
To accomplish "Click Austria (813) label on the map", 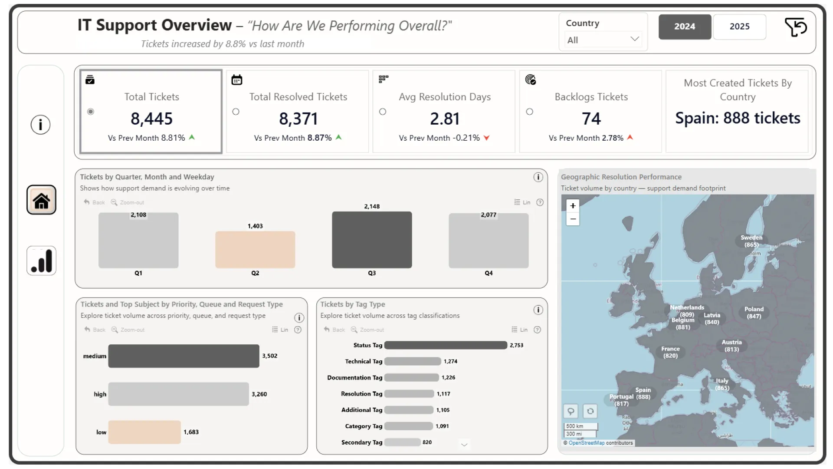I will pos(731,346).
